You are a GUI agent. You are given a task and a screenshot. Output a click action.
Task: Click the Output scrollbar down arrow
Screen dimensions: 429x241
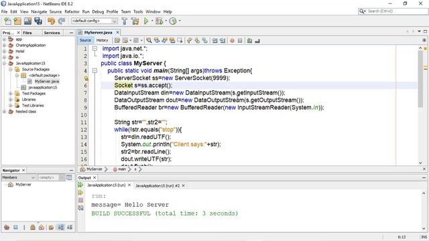coord(424,228)
